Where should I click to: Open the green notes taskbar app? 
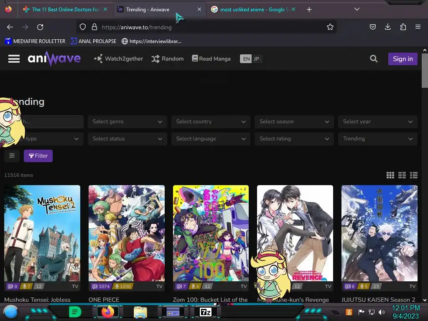(x=75, y=312)
